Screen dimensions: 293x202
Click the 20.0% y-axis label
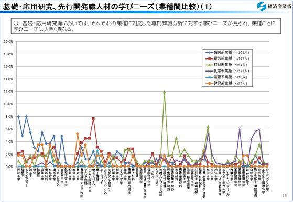coord(8,41)
